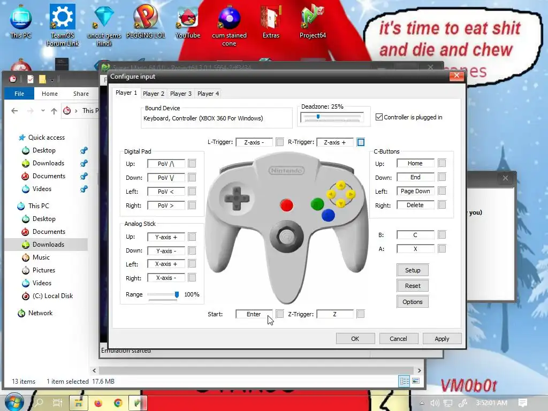
Task: Click Cancel in Configure input
Action: click(398, 339)
